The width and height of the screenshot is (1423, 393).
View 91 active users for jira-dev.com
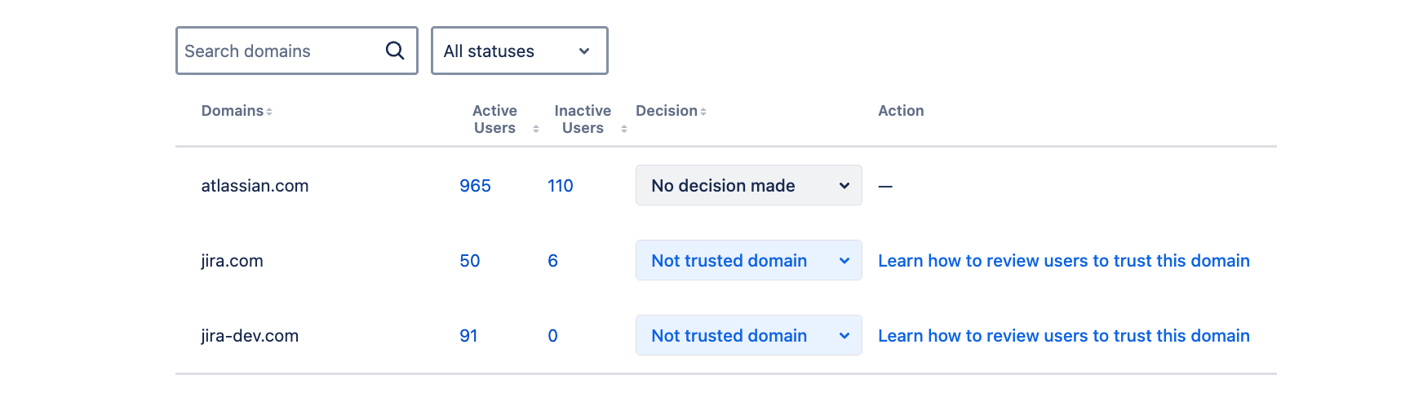[x=469, y=336]
